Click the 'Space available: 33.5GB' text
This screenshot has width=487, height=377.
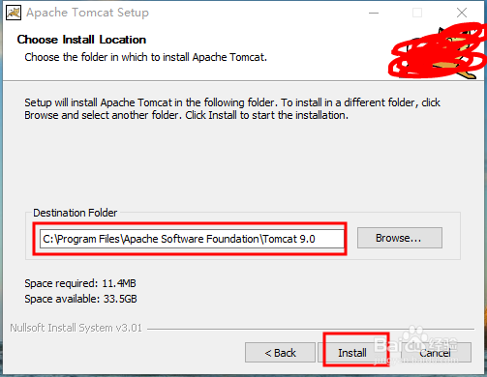click(80, 299)
